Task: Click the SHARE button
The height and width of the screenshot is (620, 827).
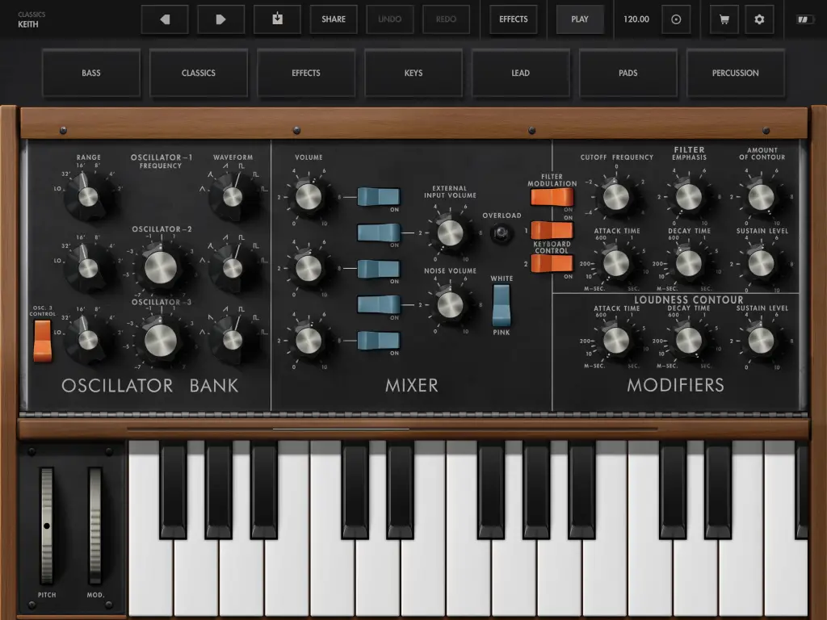Action: tap(334, 19)
